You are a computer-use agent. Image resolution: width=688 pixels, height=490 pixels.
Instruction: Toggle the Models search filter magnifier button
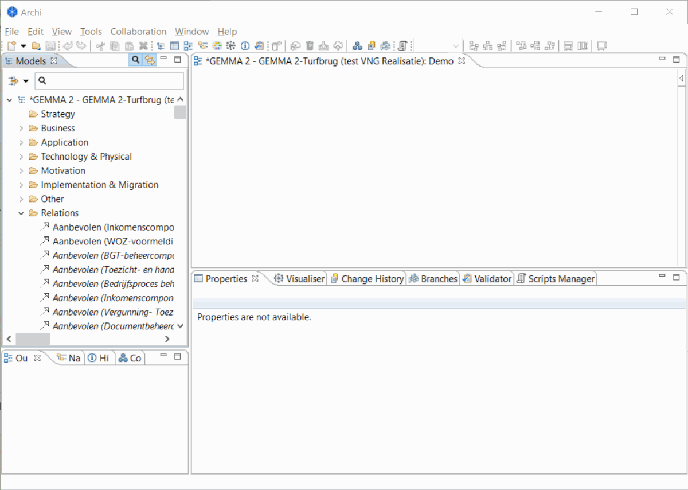click(135, 60)
